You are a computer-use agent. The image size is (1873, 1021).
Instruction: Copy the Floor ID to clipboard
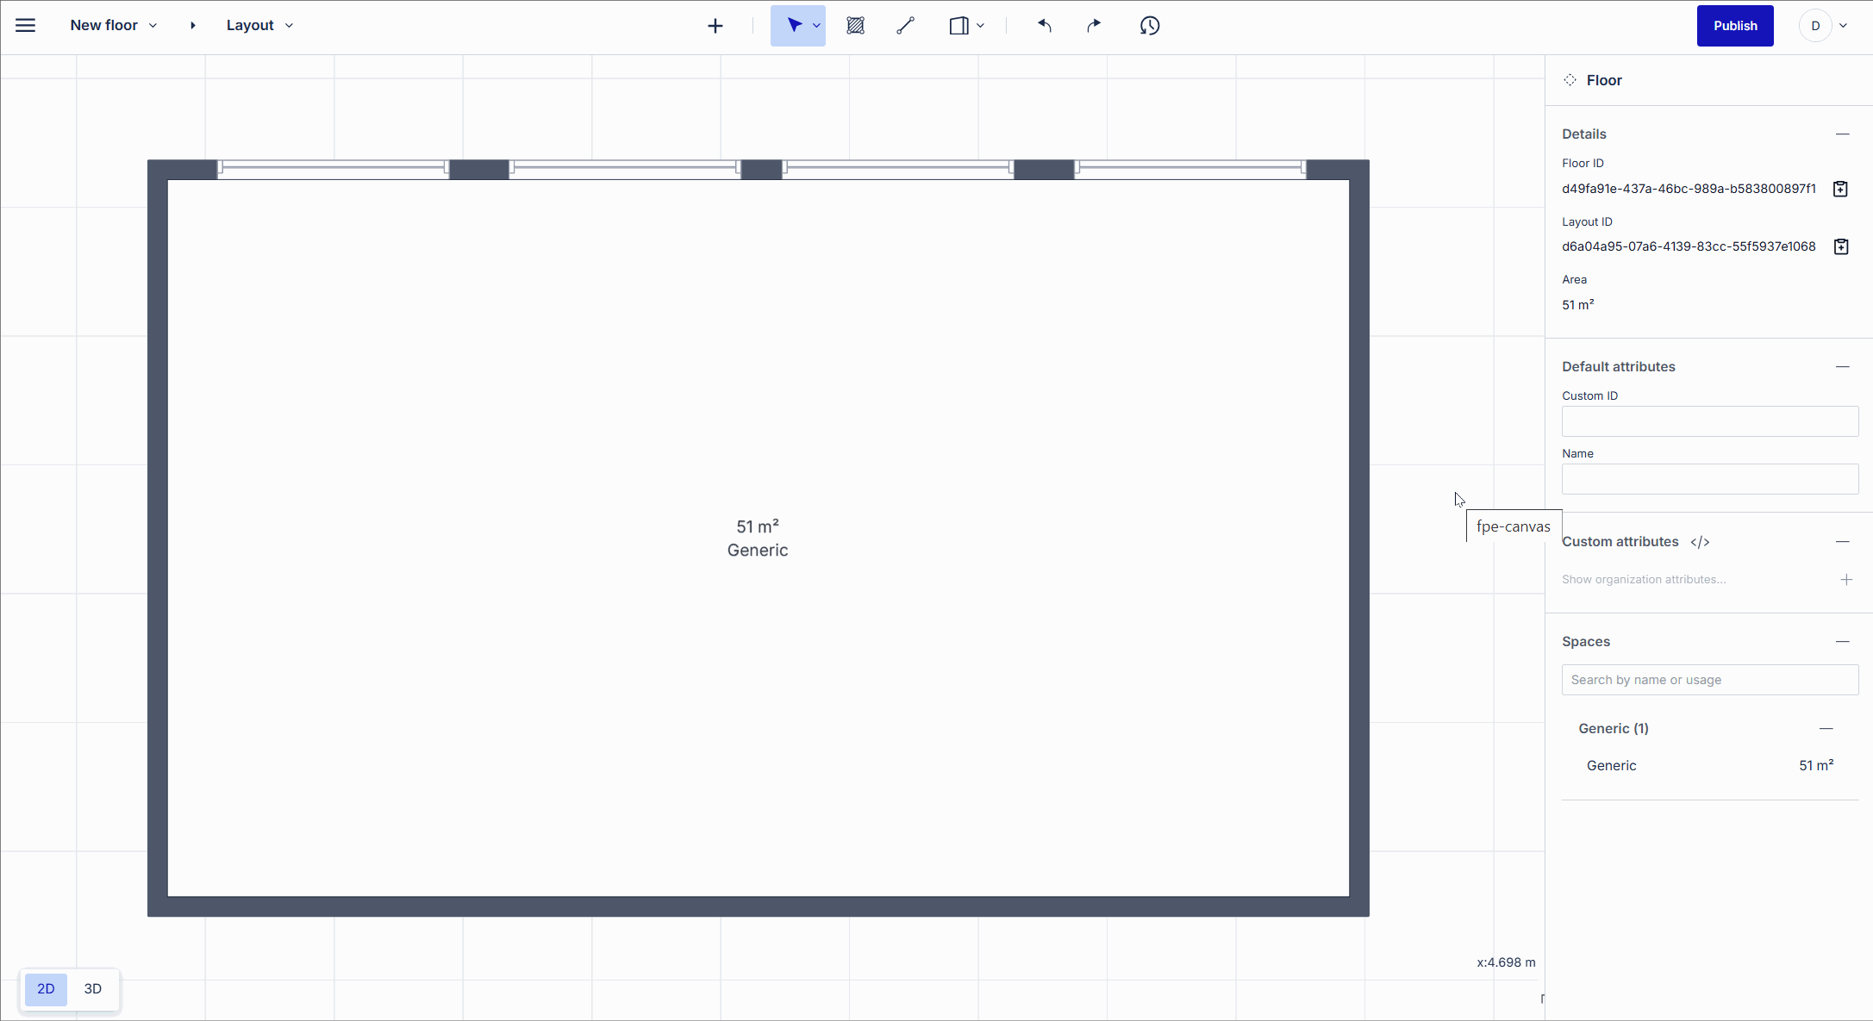coord(1840,188)
